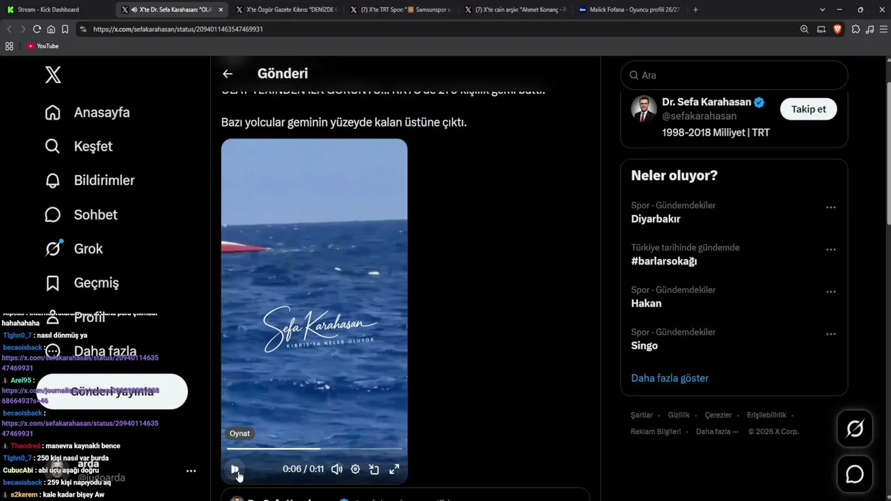Image resolution: width=891 pixels, height=501 pixels.
Task: Follow Dr. Sefa Karahasan with Takip et
Action: (808, 109)
